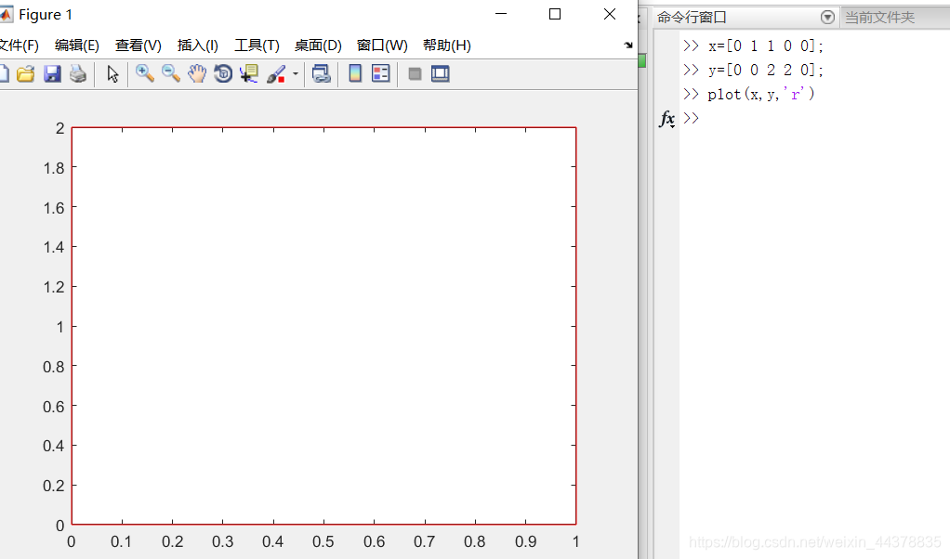Select the Brush data tool
The width and height of the screenshot is (950, 559).
pos(276,73)
